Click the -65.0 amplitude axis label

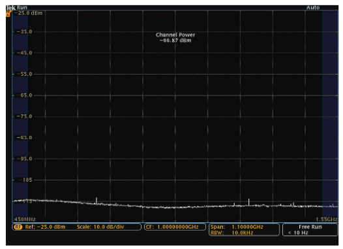24,95
